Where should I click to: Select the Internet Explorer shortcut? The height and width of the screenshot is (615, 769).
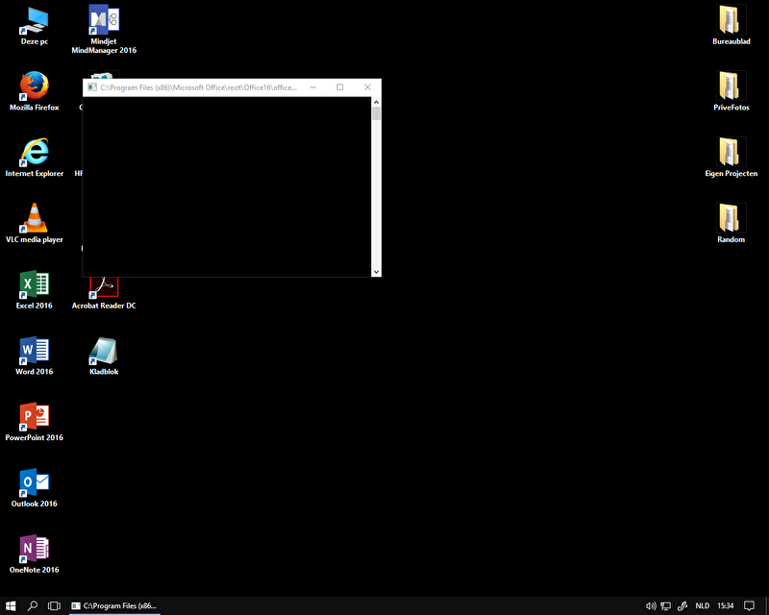pyautogui.click(x=35, y=154)
